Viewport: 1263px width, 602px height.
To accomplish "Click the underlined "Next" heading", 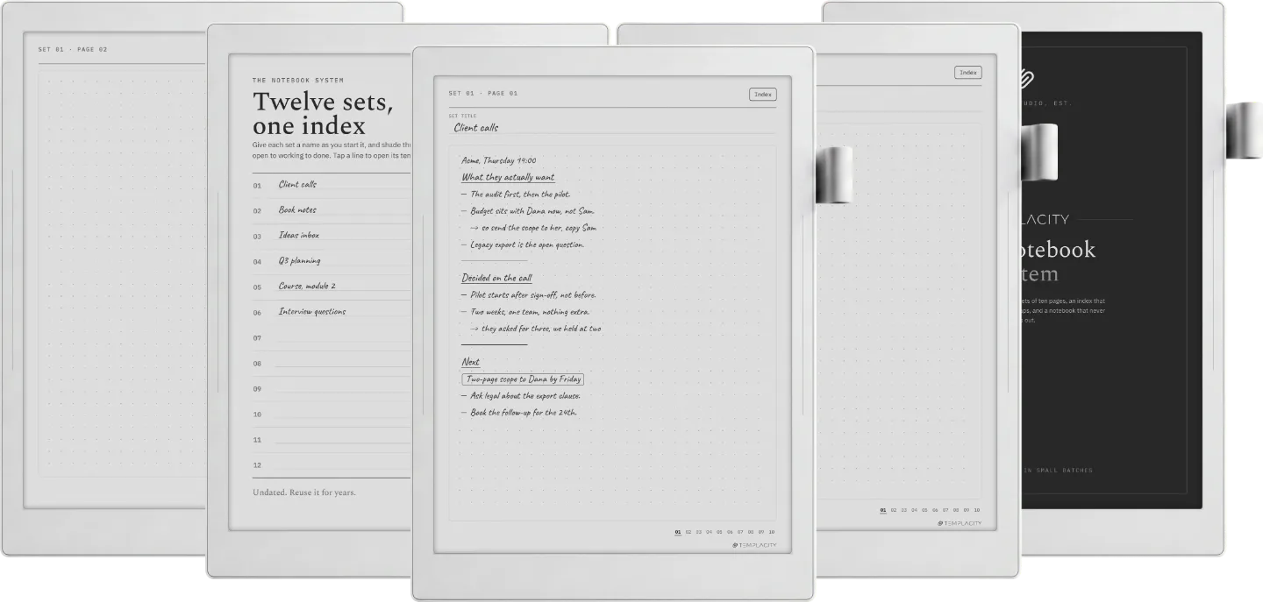I will (471, 362).
